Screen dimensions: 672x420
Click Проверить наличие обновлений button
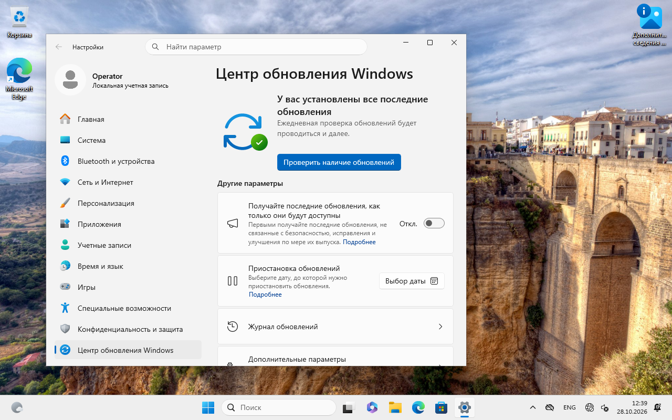[x=339, y=162]
